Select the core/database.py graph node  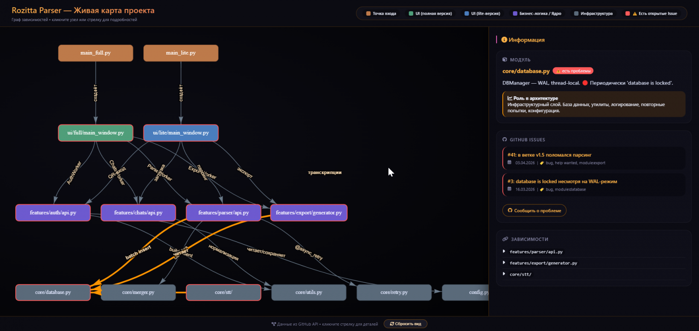[53, 293]
